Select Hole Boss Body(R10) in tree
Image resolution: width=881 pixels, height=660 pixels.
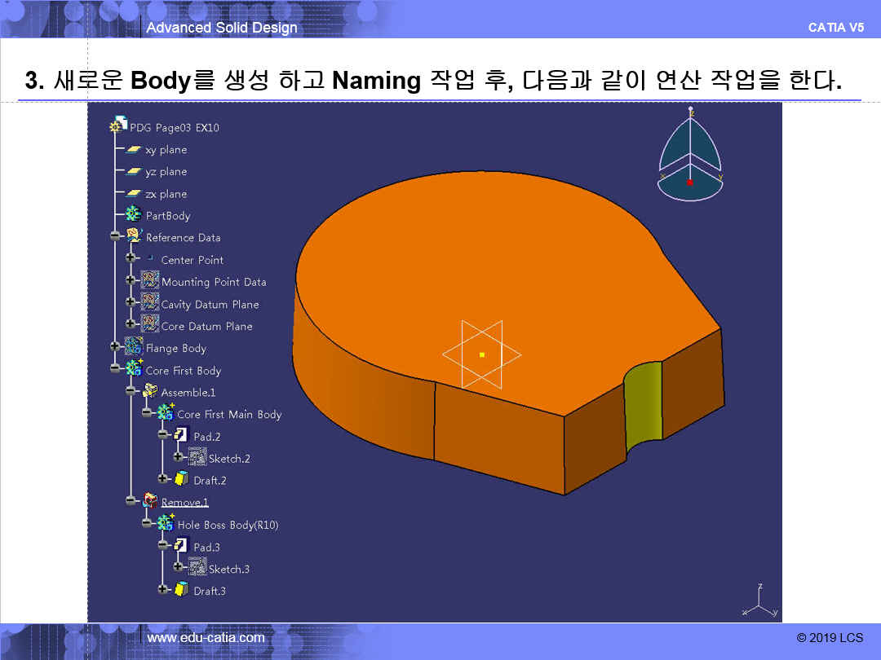(228, 525)
